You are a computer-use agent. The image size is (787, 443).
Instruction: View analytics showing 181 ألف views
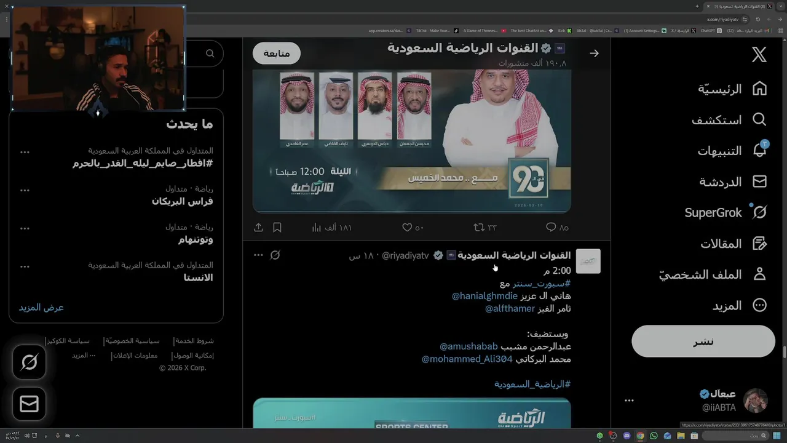(332, 228)
